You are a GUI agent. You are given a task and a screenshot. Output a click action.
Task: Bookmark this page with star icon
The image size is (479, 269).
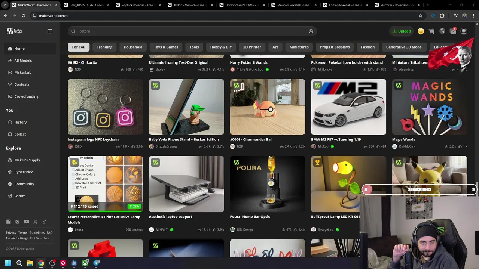(421, 16)
